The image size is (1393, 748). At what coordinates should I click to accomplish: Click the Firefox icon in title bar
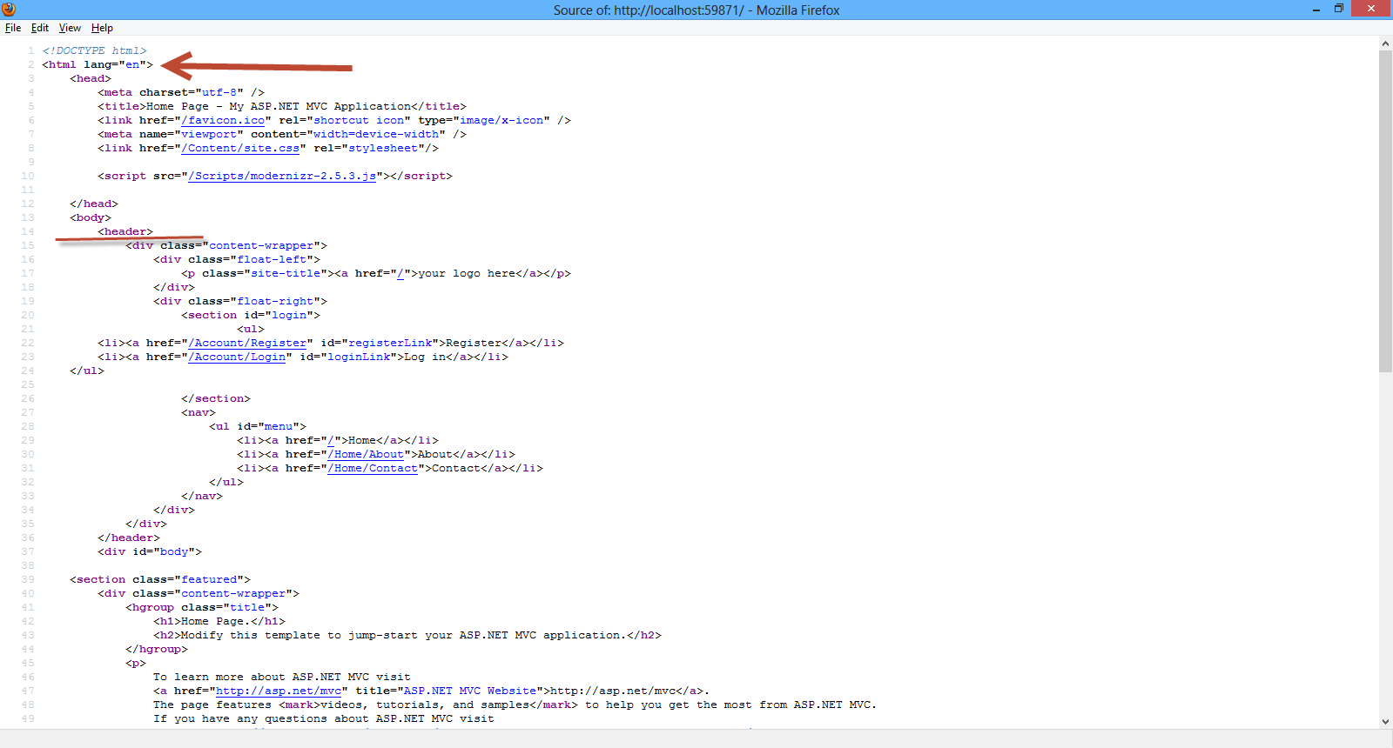pos(9,10)
